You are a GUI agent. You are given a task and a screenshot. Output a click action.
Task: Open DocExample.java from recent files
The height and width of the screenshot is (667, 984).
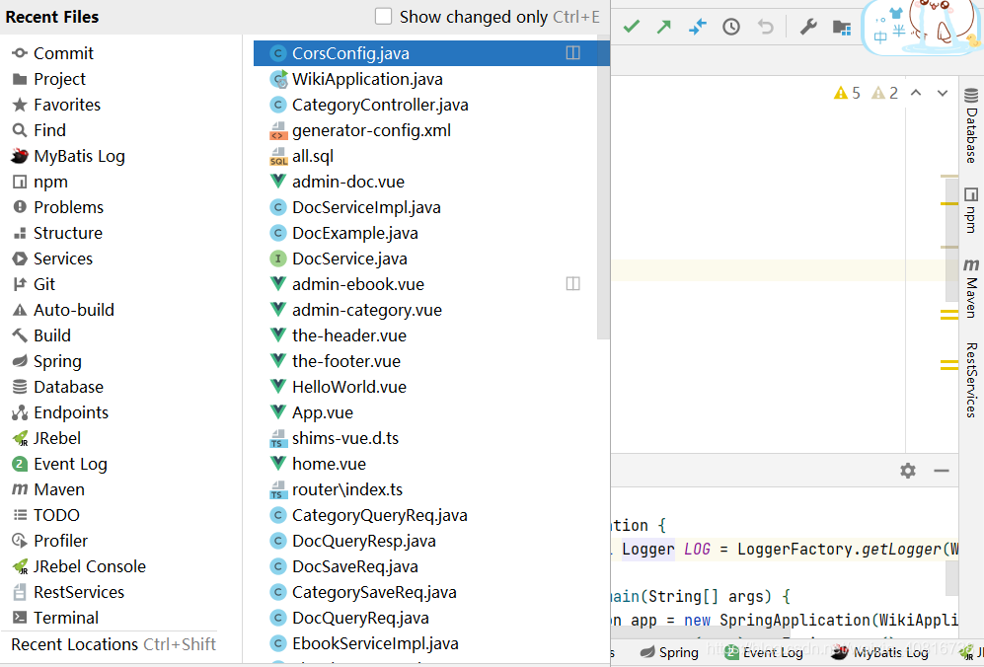354,234
